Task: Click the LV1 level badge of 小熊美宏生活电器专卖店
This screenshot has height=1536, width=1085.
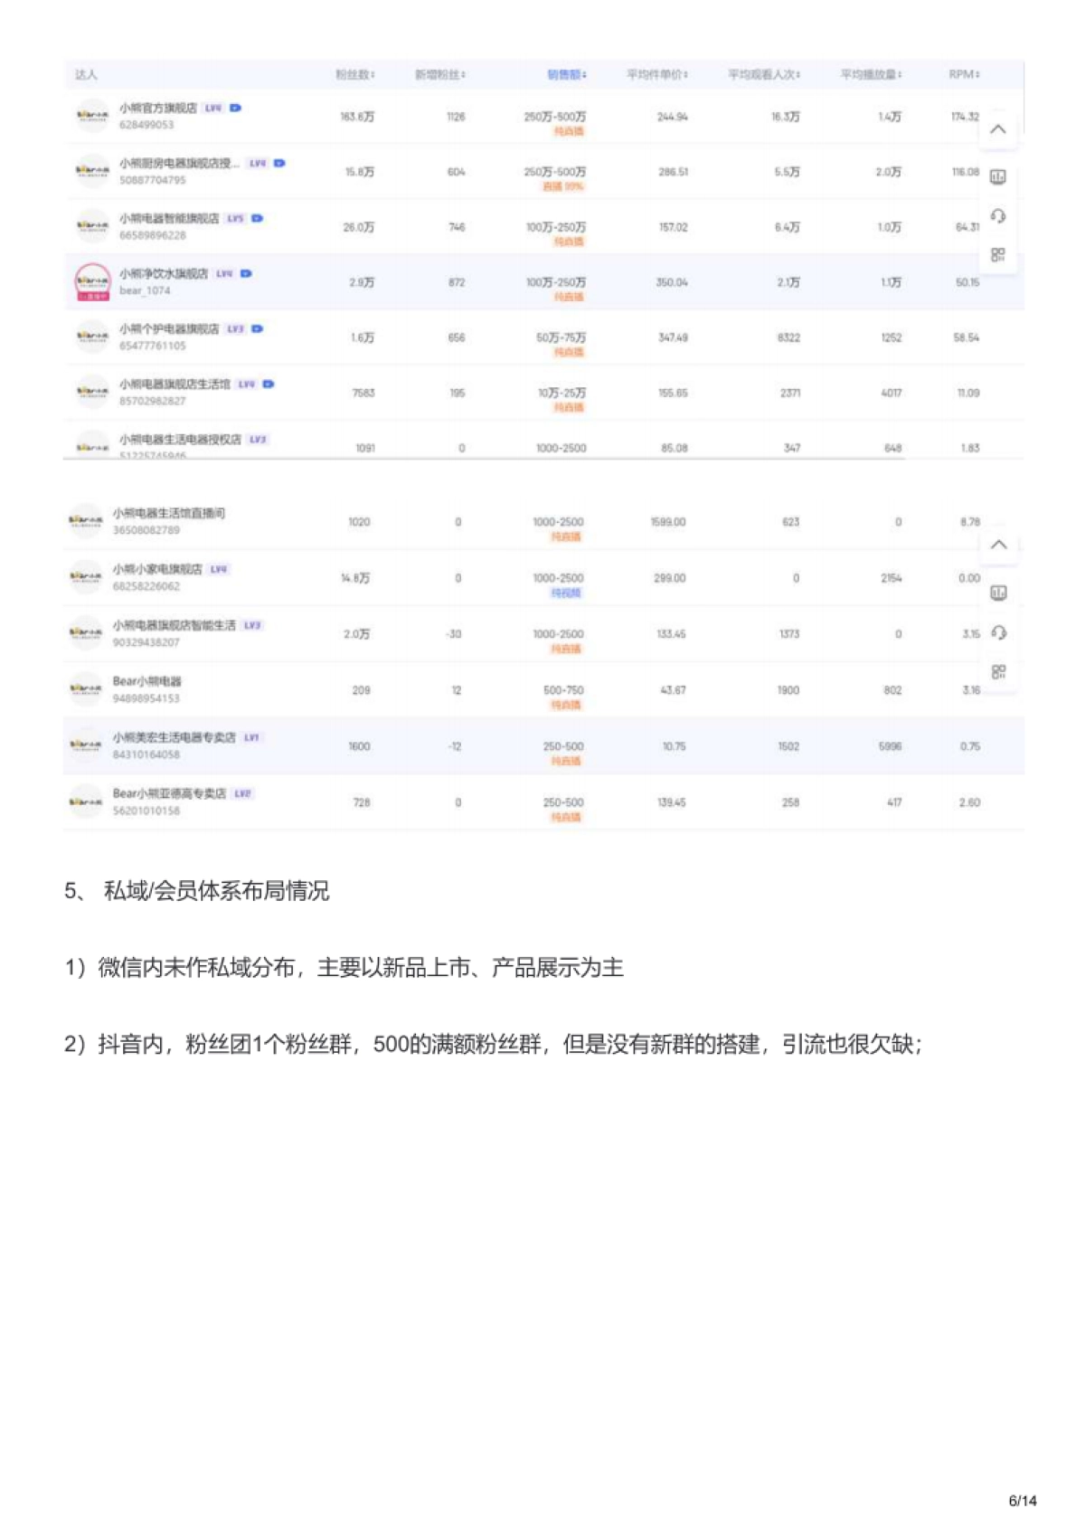Action: pyautogui.click(x=251, y=738)
